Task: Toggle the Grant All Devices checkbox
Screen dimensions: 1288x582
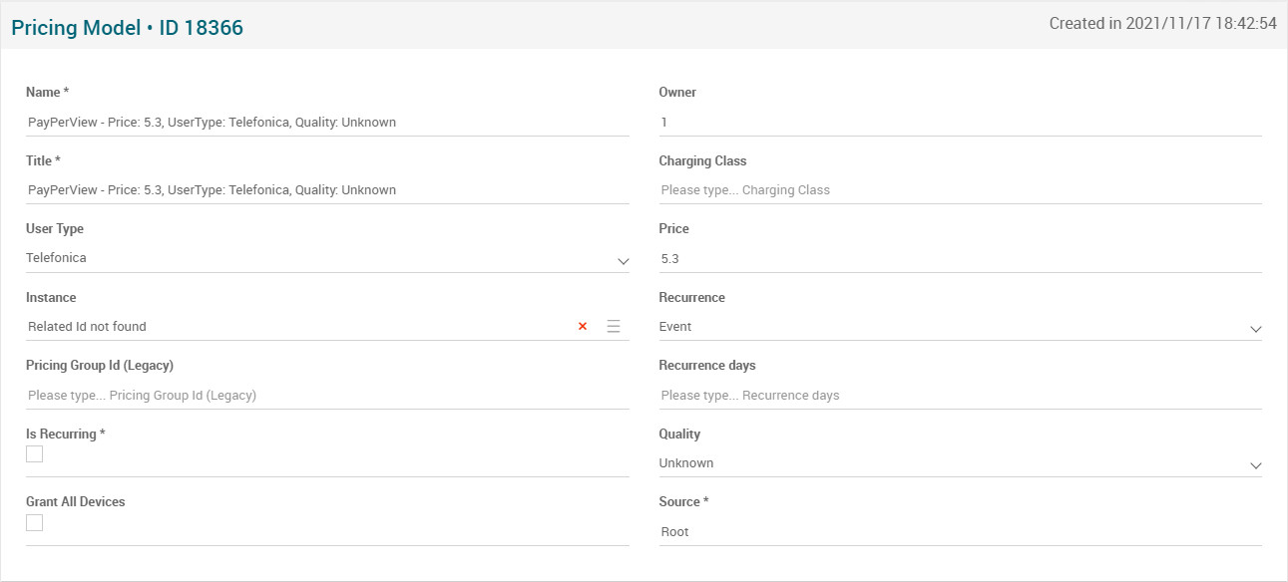Action: 35,522
